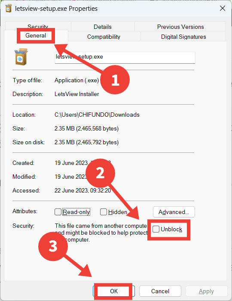The height and width of the screenshot is (301, 232).
Task: Click the file name input field
Action: click(x=125, y=57)
